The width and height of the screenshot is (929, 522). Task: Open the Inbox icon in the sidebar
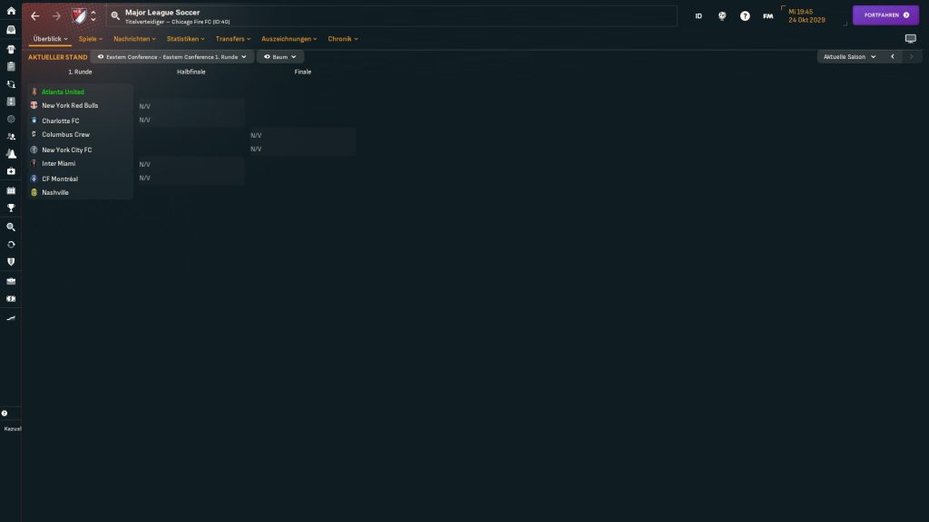tap(11, 30)
